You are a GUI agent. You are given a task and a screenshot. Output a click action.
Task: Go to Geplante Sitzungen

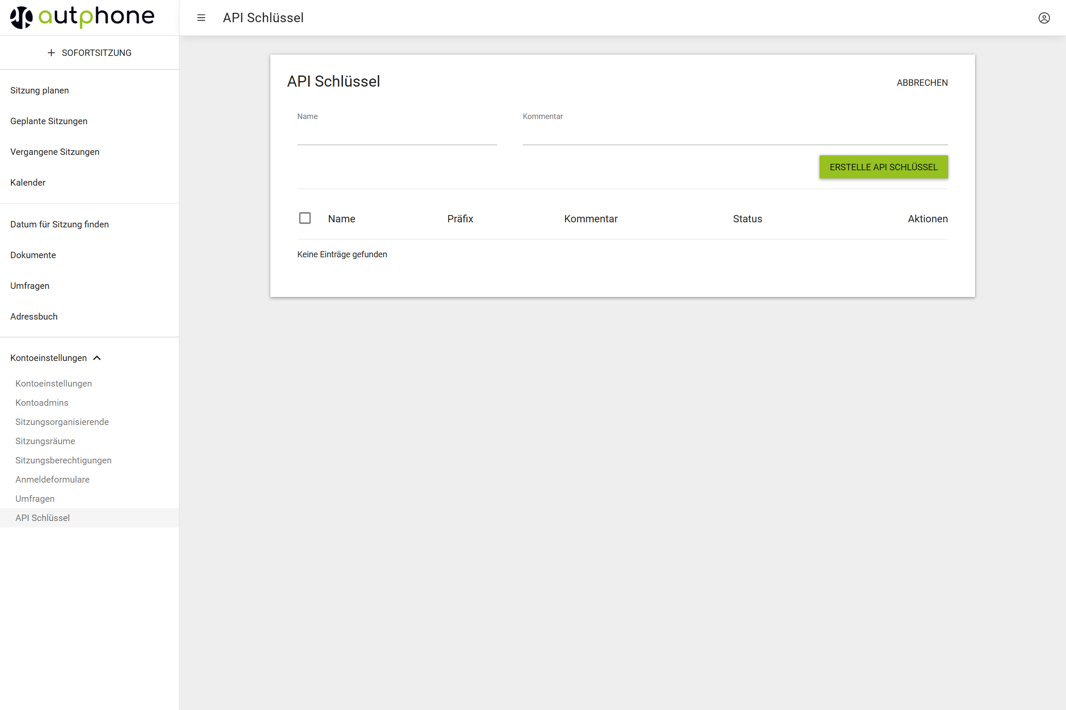pos(49,121)
